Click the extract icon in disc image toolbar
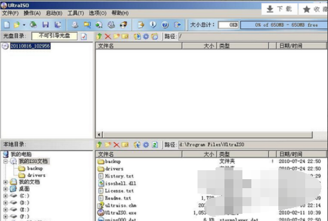 pyautogui.click(x=137, y=36)
